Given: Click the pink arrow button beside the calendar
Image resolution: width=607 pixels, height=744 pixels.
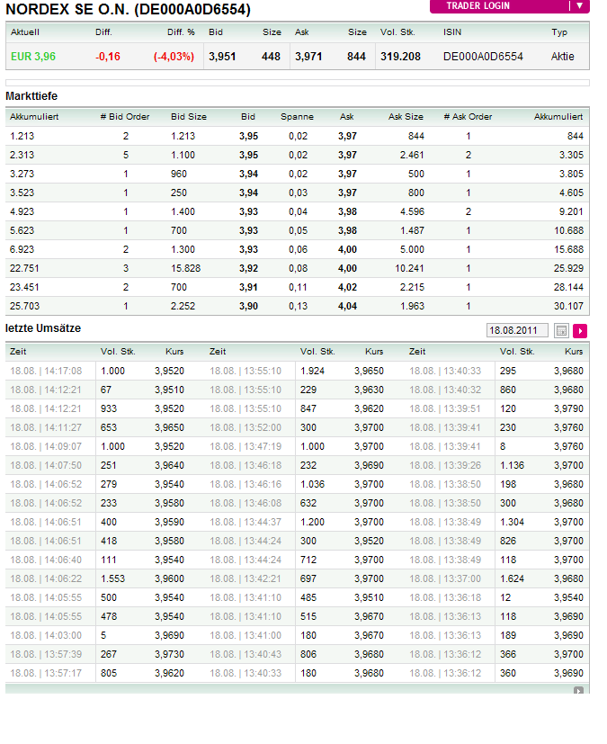Looking at the screenshot, I should [580, 330].
